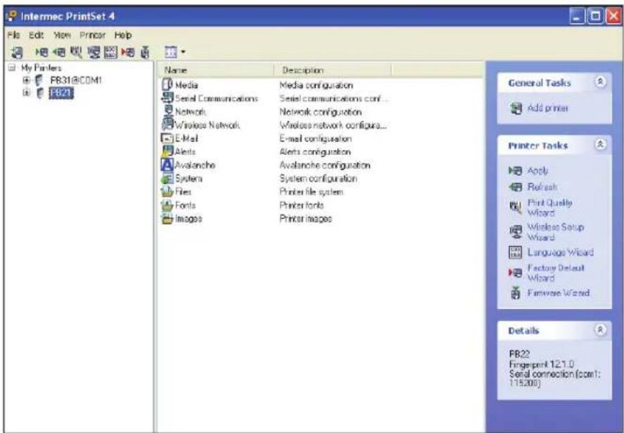Screen dimensions: 624x433
Task: Open the View menu
Action: tap(62, 35)
